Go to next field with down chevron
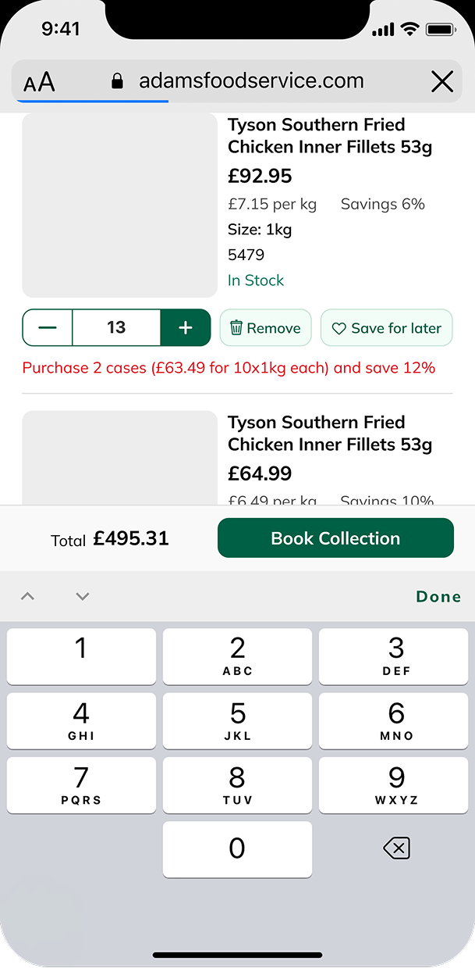The height and width of the screenshot is (968, 475). (x=83, y=597)
